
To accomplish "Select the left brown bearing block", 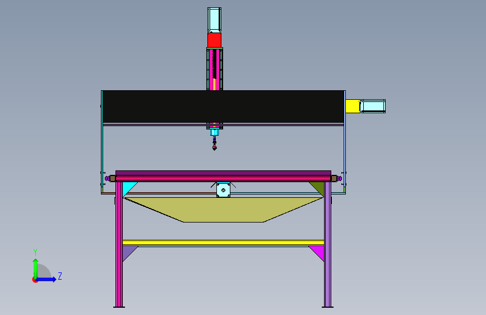I will click(113, 178).
